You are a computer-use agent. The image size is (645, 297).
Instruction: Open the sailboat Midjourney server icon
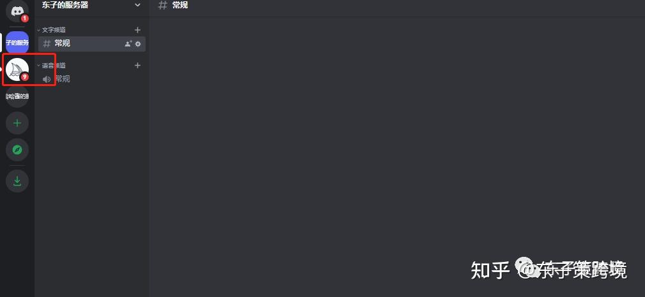[17, 69]
